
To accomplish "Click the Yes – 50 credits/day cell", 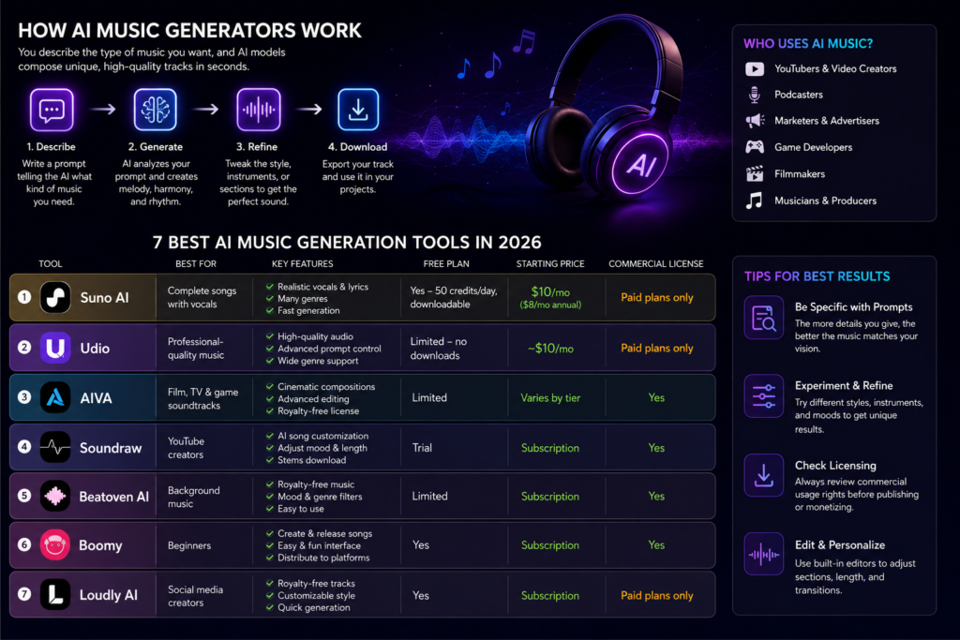I will coord(454,297).
